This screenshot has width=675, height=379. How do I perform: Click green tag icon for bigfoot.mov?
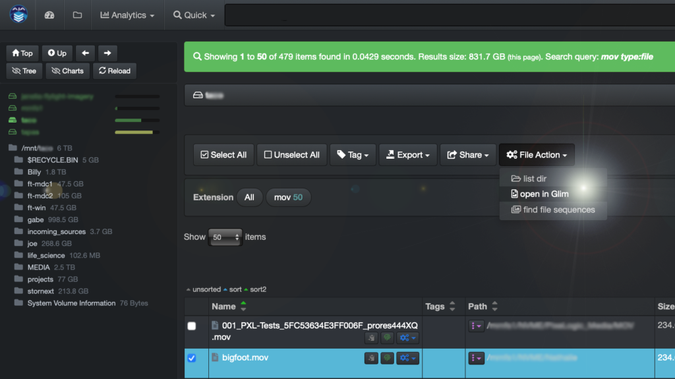(x=387, y=358)
